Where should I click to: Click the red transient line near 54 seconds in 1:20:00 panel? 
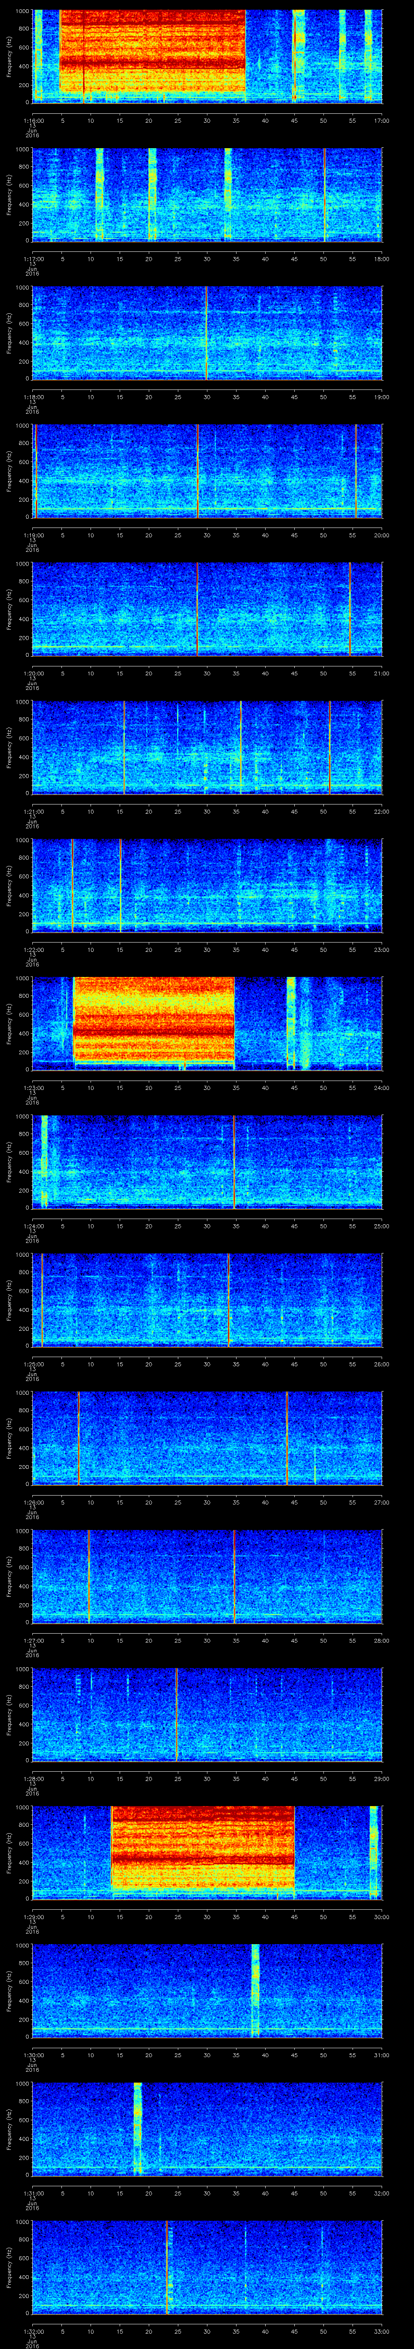(349, 609)
